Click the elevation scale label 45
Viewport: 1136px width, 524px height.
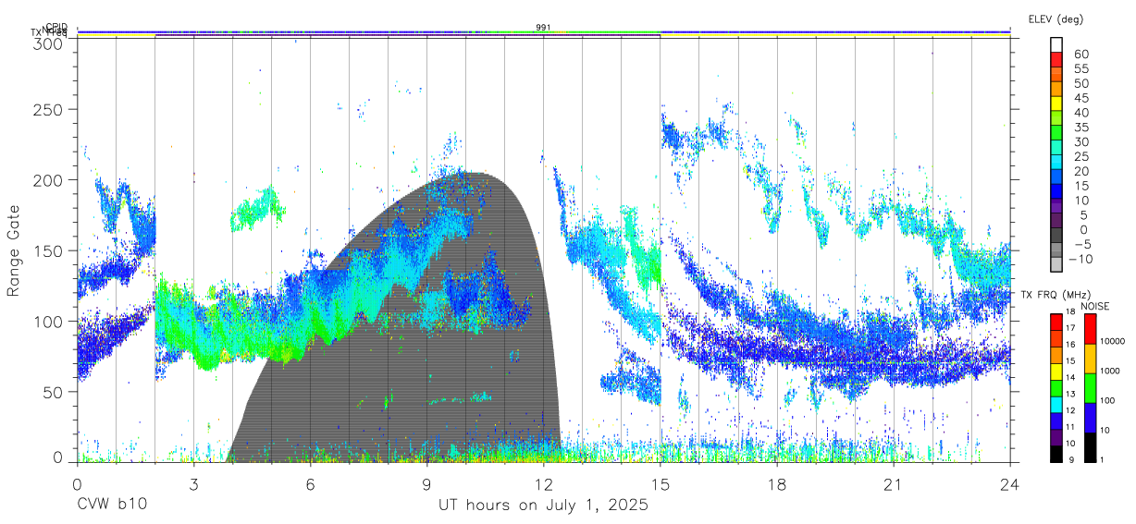[1080, 97]
